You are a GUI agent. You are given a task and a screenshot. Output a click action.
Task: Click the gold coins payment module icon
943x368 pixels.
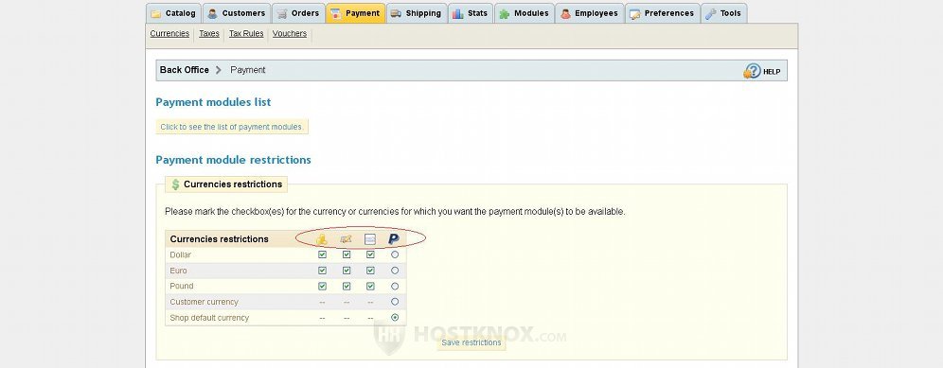pos(322,239)
